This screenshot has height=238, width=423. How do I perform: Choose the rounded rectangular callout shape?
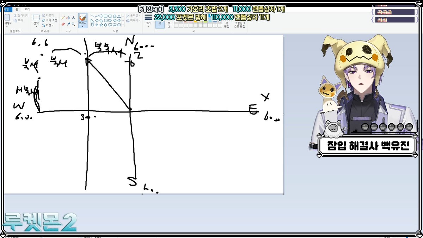tap(110, 25)
